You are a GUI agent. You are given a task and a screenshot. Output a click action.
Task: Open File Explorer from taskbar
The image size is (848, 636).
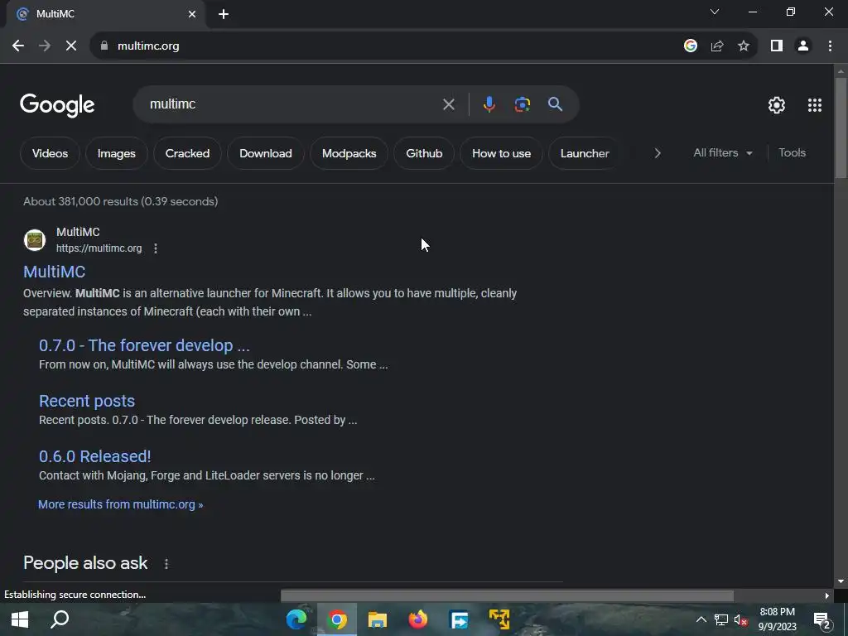[378, 619]
